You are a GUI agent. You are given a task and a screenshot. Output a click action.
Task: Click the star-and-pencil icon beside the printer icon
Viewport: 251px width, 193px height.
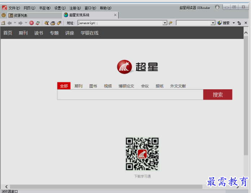47,23
